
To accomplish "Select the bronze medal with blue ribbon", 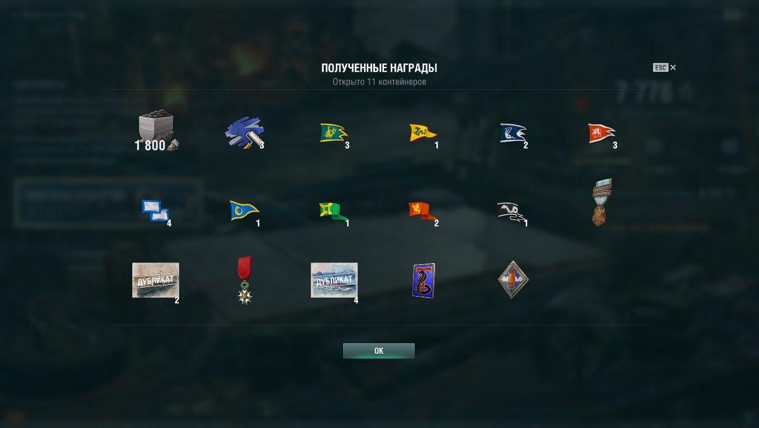I will pyautogui.click(x=602, y=202).
